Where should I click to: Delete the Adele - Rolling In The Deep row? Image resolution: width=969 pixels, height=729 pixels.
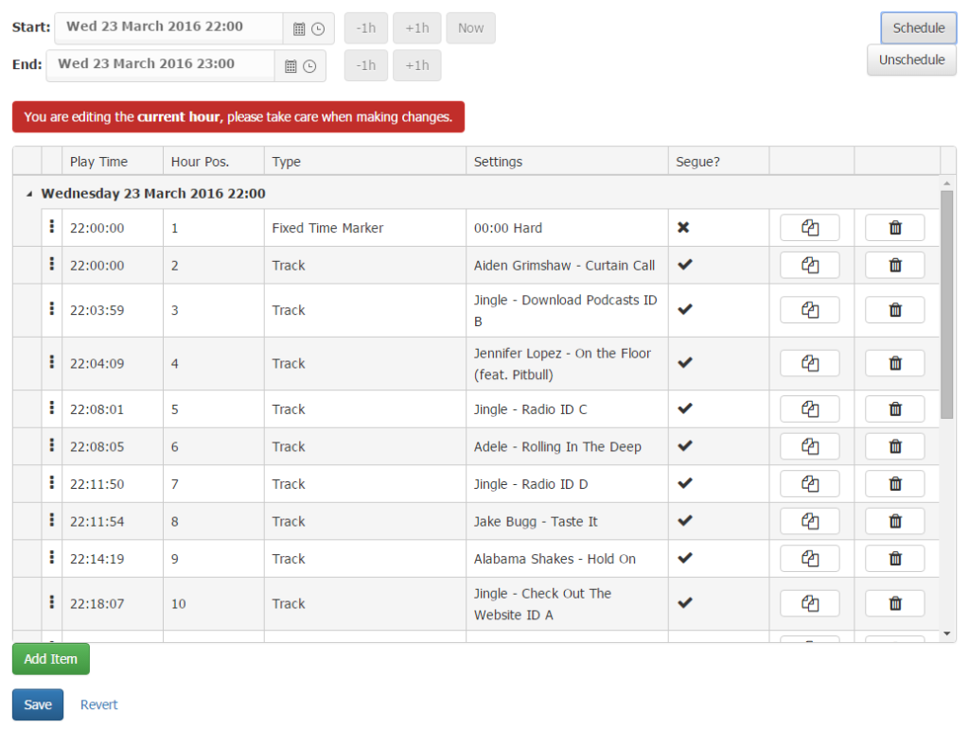[x=895, y=445]
